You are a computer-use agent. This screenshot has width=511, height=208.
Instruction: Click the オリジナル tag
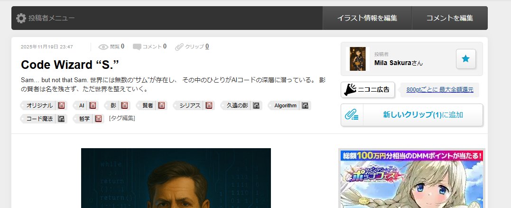[x=39, y=105]
